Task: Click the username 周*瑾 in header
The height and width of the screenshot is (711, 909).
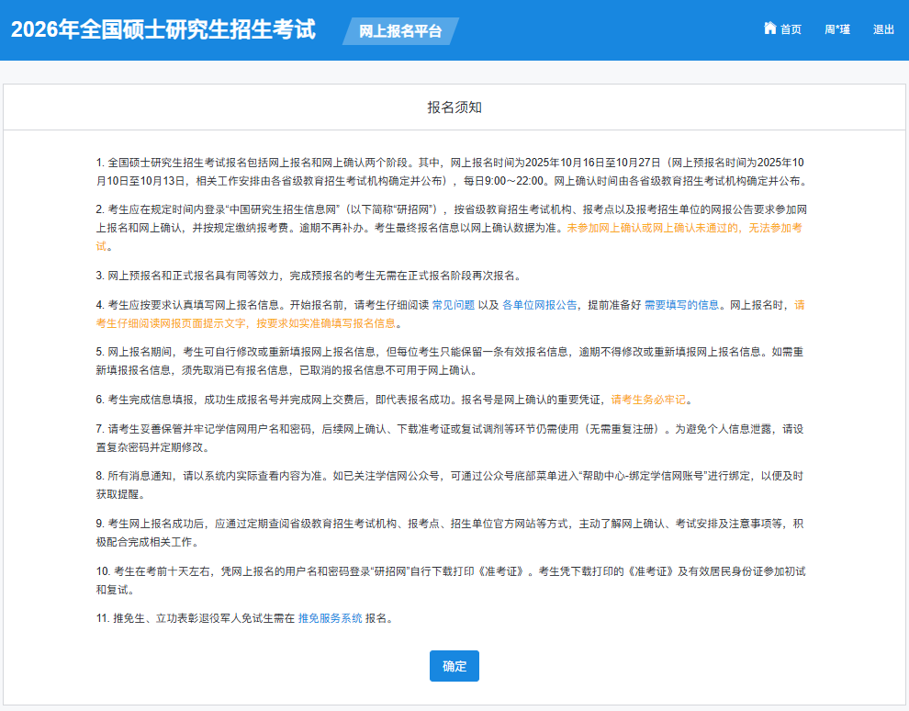Action: pyautogui.click(x=836, y=28)
